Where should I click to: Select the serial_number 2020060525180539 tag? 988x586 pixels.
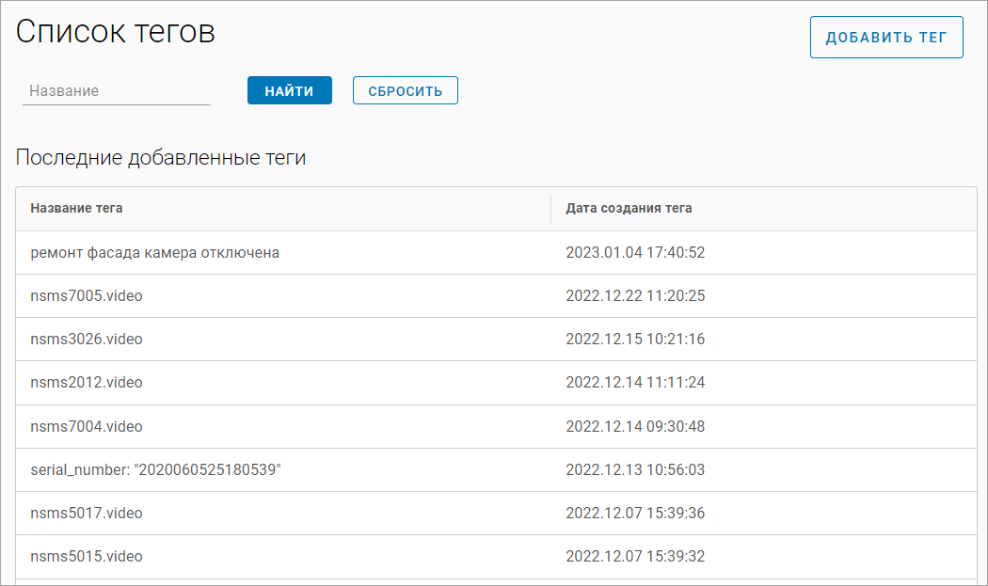(x=156, y=470)
